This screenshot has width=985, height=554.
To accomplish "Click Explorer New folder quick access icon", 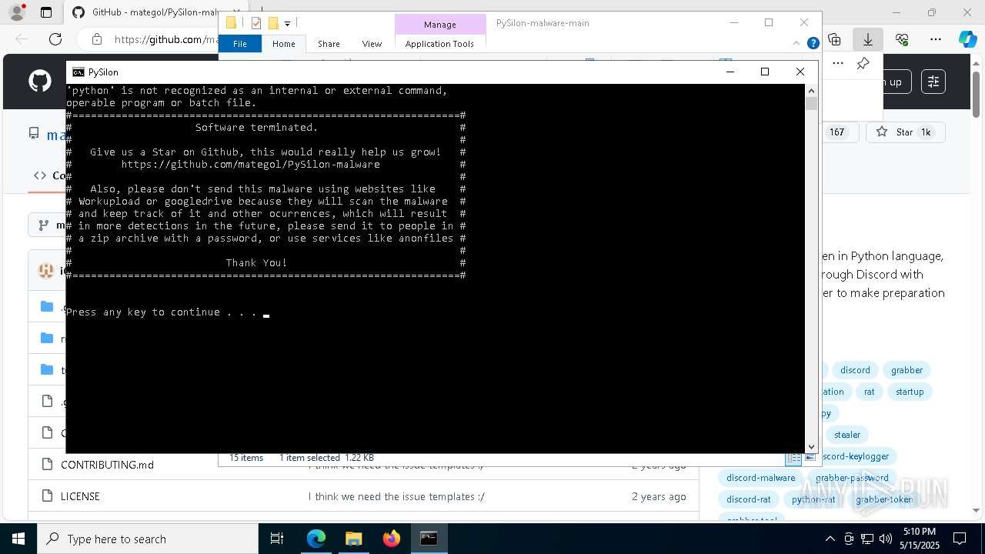I will click(272, 23).
